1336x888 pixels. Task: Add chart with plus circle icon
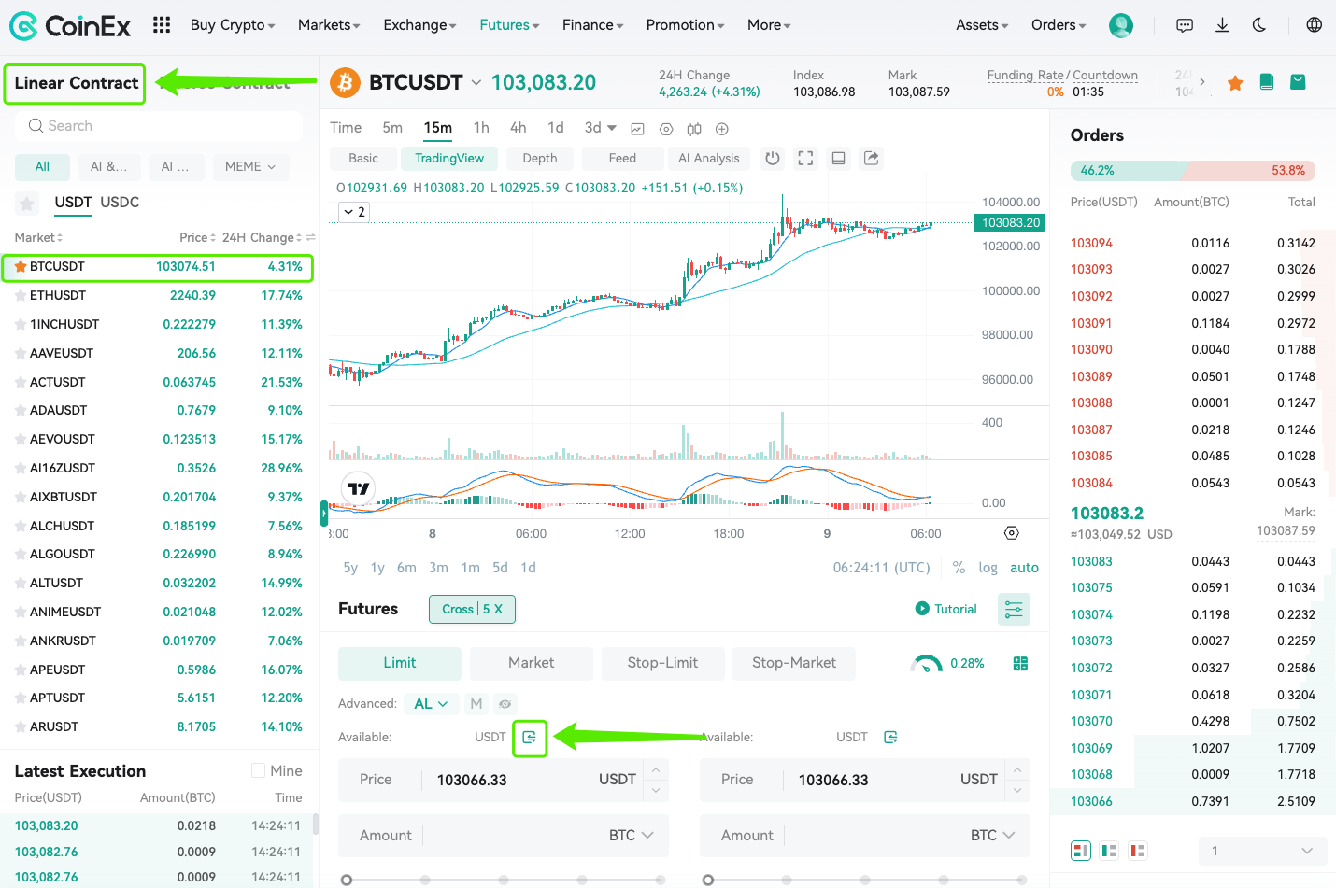(722, 129)
